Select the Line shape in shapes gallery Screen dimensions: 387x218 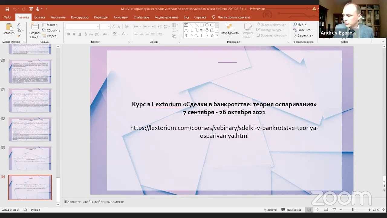tap(191, 25)
